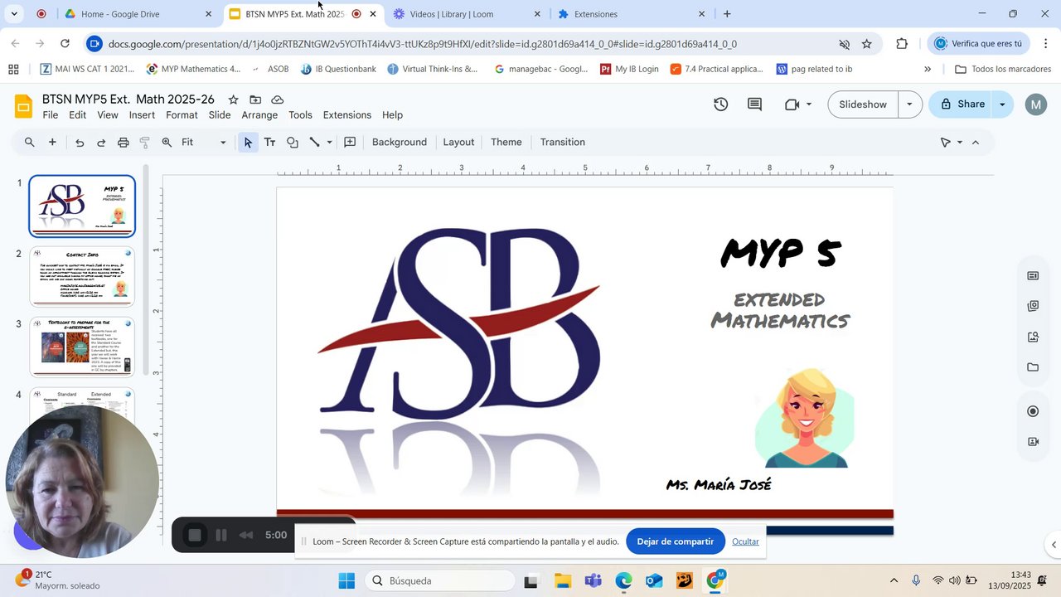Open the File menu
The width and height of the screenshot is (1061, 597).
(x=51, y=115)
